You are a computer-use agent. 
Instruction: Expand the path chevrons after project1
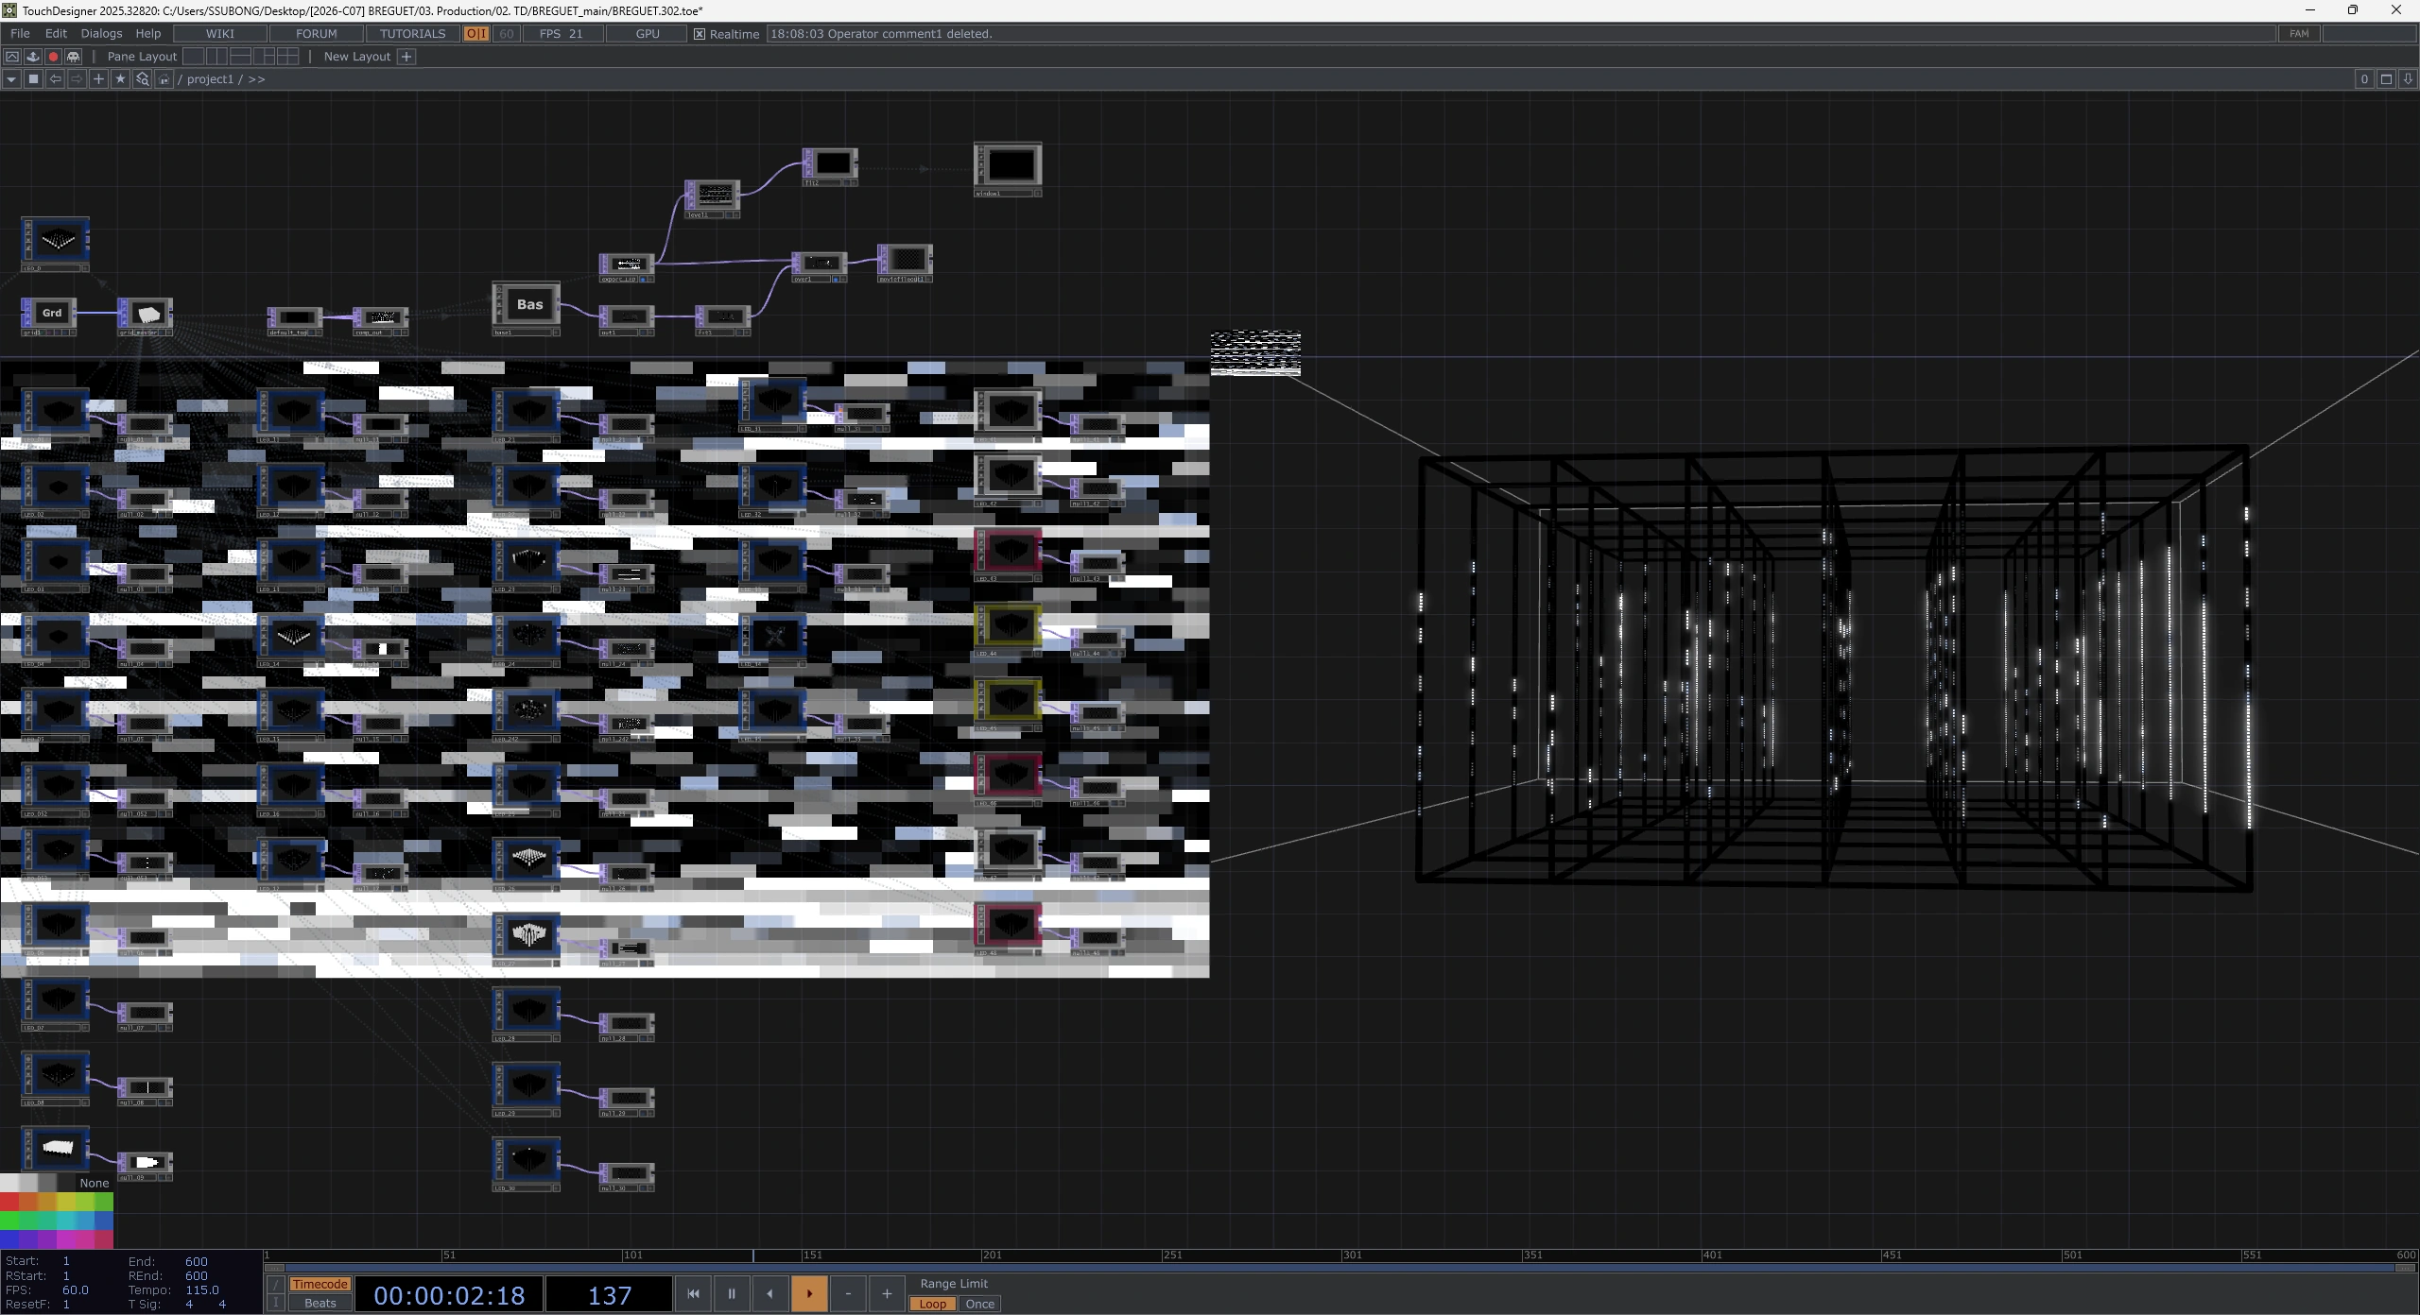257,79
